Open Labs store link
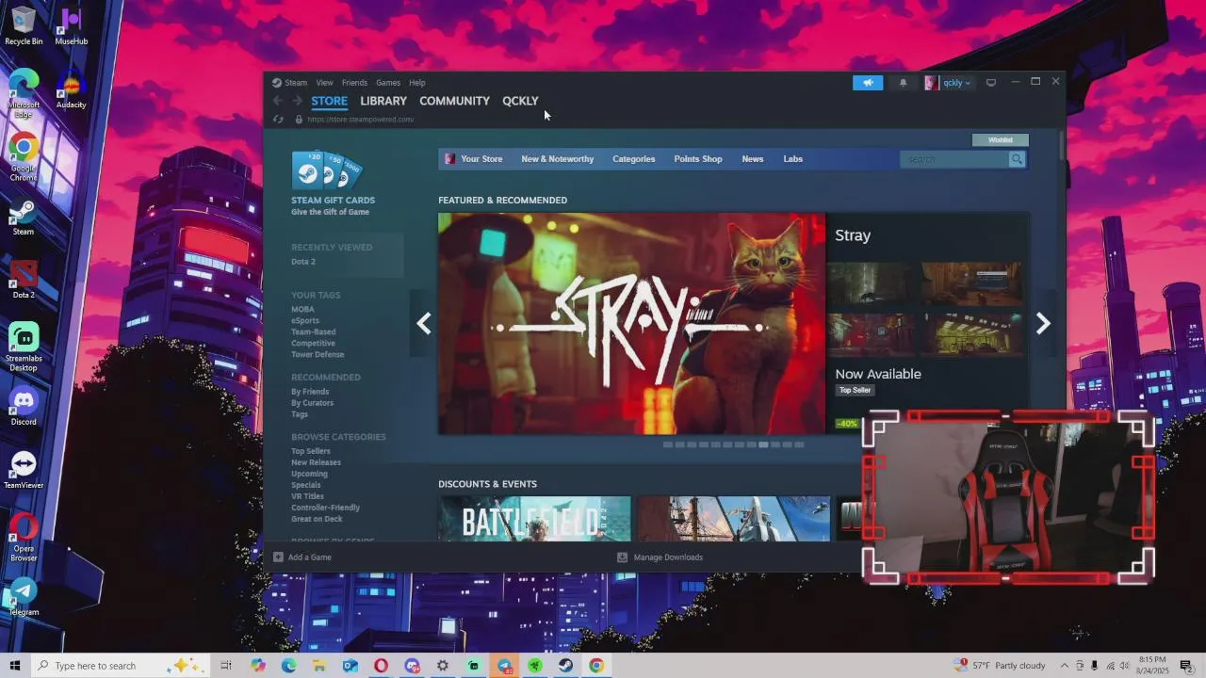This screenshot has width=1206, height=678. tap(793, 159)
